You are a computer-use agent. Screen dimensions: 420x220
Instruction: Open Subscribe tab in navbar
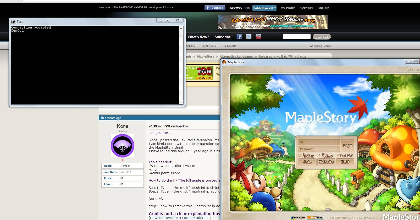coord(223,37)
